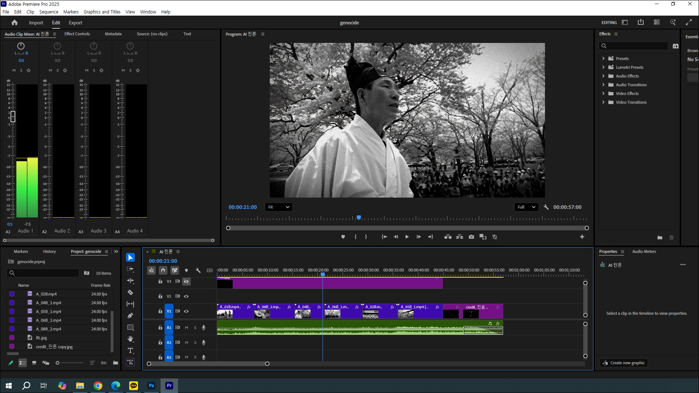Open the Fit zoom level dropdown

(x=279, y=207)
